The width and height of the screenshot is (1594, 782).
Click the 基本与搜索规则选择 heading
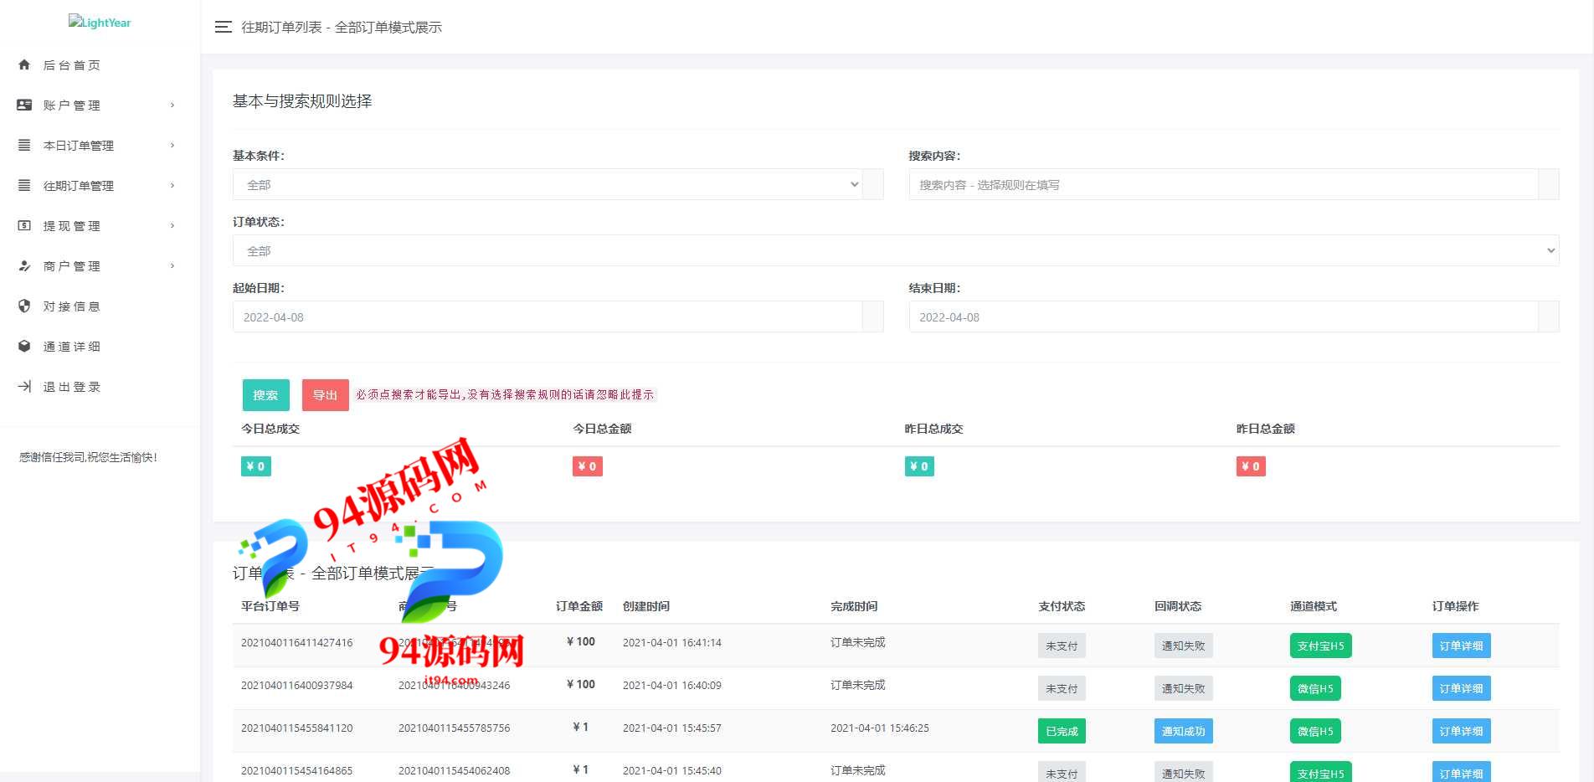click(x=302, y=101)
